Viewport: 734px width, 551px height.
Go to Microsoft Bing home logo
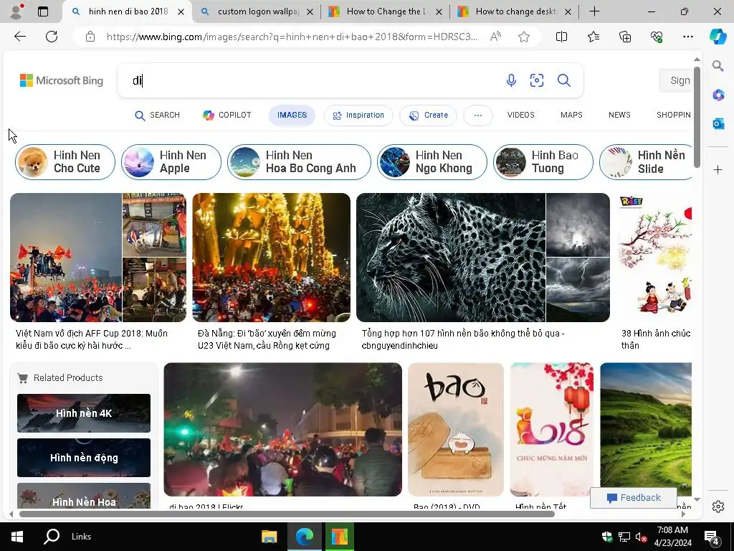62,80
